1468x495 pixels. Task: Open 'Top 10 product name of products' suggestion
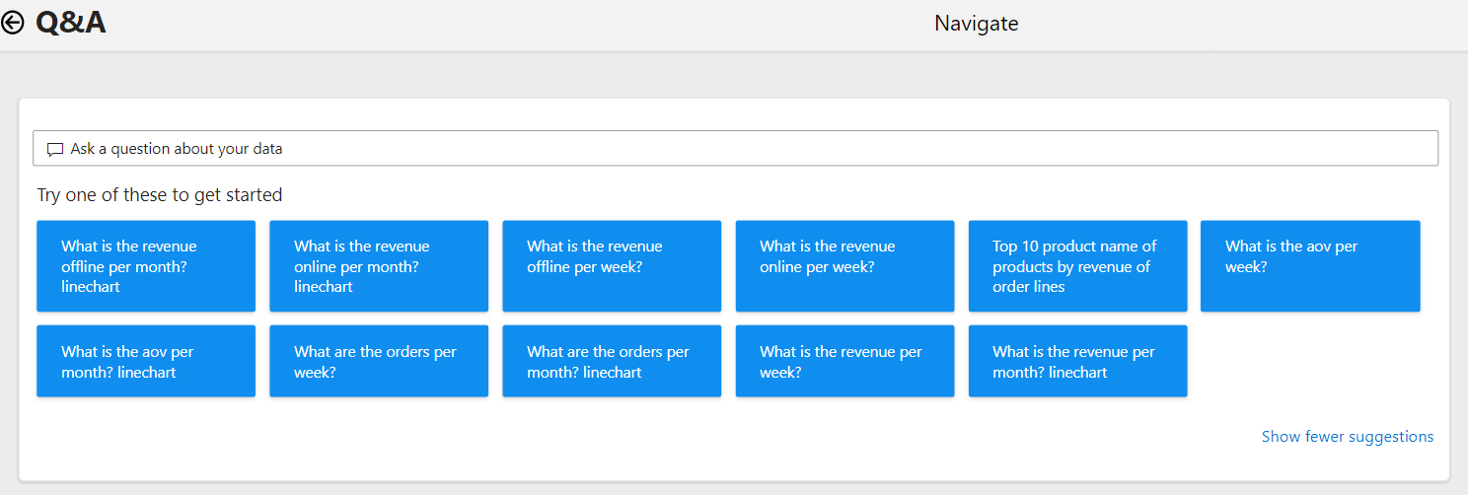[x=1077, y=266]
